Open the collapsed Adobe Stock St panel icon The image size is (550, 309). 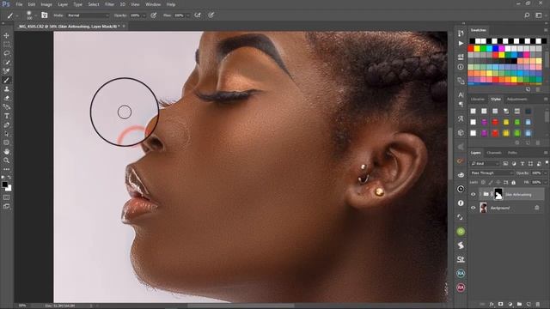461,259
